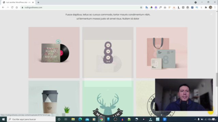Open the red U extension icon
The image size is (218, 122).
[174, 7]
